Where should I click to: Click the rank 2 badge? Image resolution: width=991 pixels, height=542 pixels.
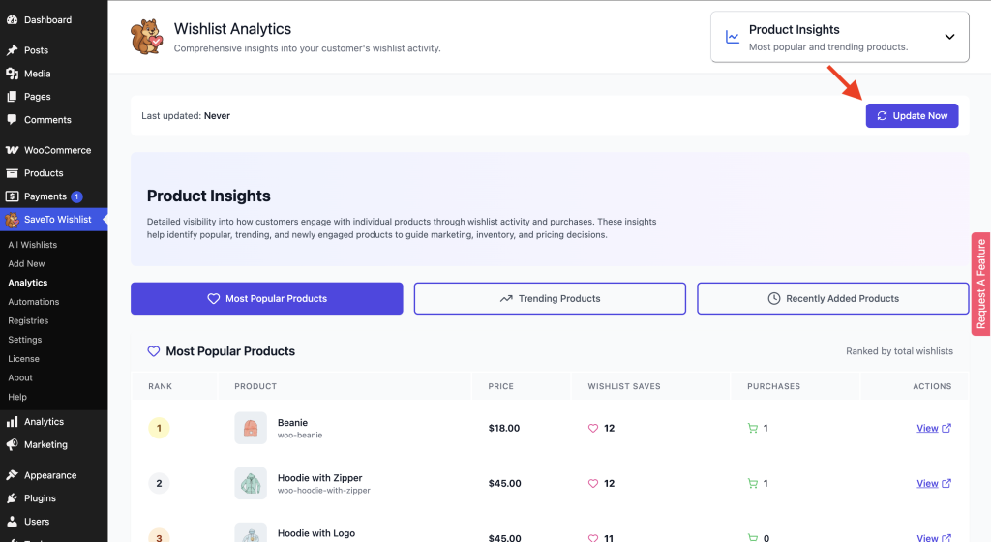tap(159, 484)
